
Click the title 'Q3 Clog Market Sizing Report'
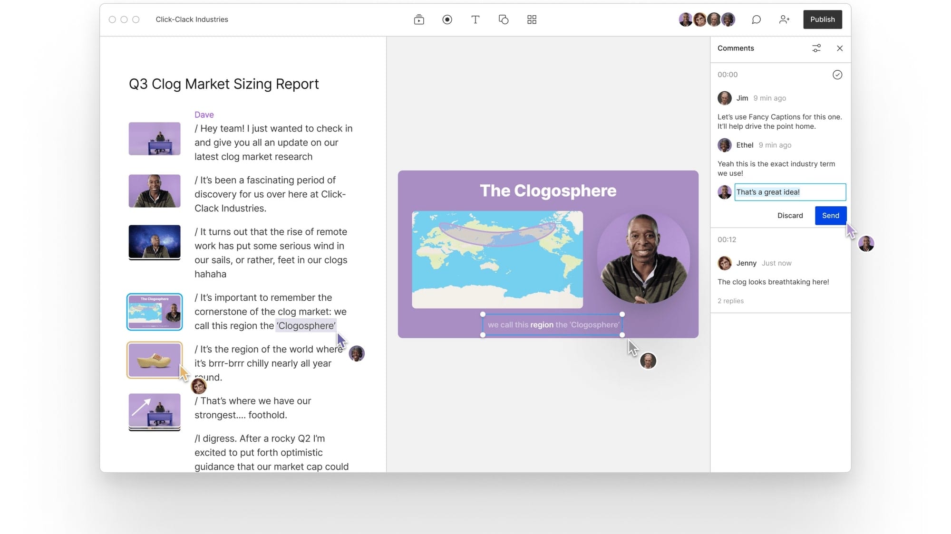(x=223, y=84)
